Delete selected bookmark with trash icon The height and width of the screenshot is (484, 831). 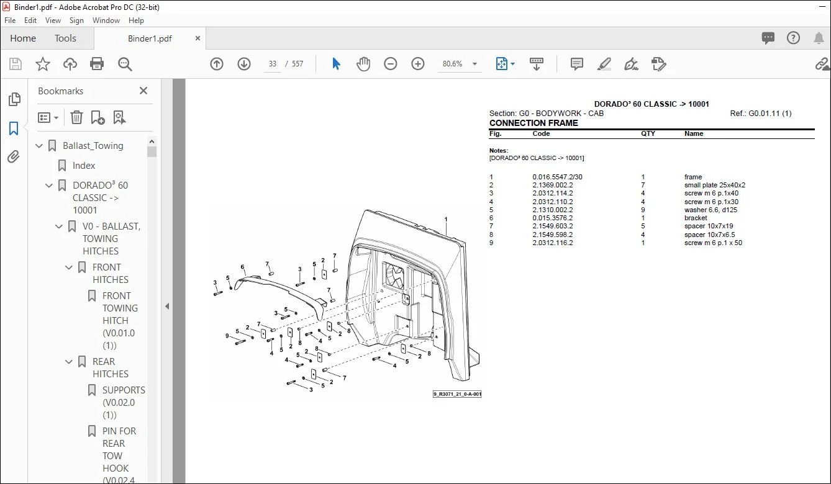click(76, 117)
